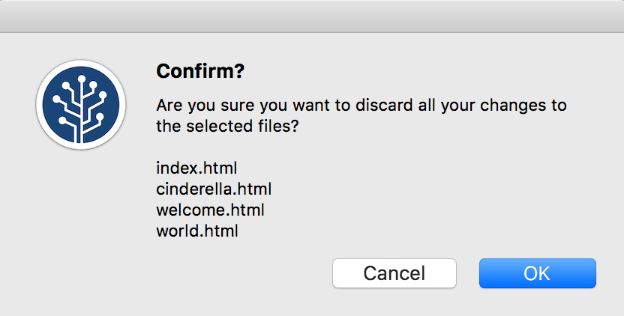This screenshot has width=624, height=316.
Task: Click the "Confirm?" heading
Action: click(x=201, y=72)
